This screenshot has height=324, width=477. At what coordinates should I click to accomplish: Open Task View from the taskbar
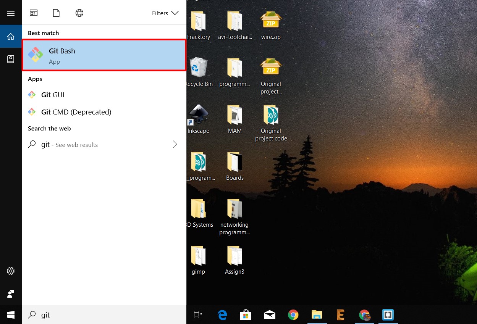coord(198,315)
